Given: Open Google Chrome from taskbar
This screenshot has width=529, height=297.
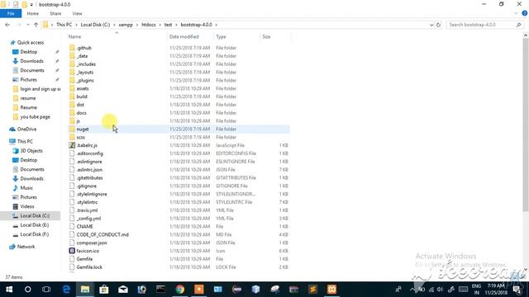Looking at the screenshot, I should click(x=180, y=290).
